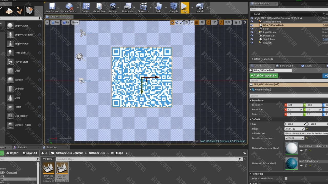Image resolution: width=328 pixels, height=184 pixels.
Task: Toggle scale snapping icon in viewport
Action: [221, 22]
